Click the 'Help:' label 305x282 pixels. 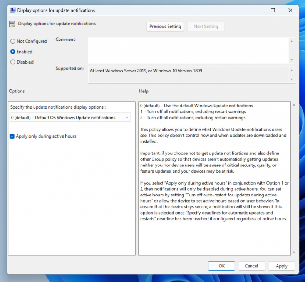[x=144, y=91]
